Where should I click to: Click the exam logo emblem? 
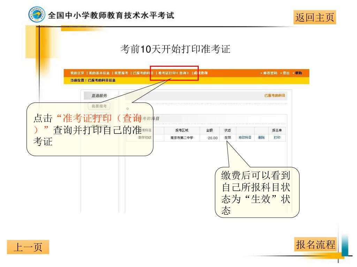coord(37,14)
